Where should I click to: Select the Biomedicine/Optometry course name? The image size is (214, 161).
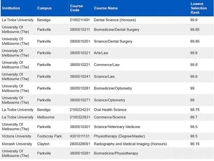(113, 88)
